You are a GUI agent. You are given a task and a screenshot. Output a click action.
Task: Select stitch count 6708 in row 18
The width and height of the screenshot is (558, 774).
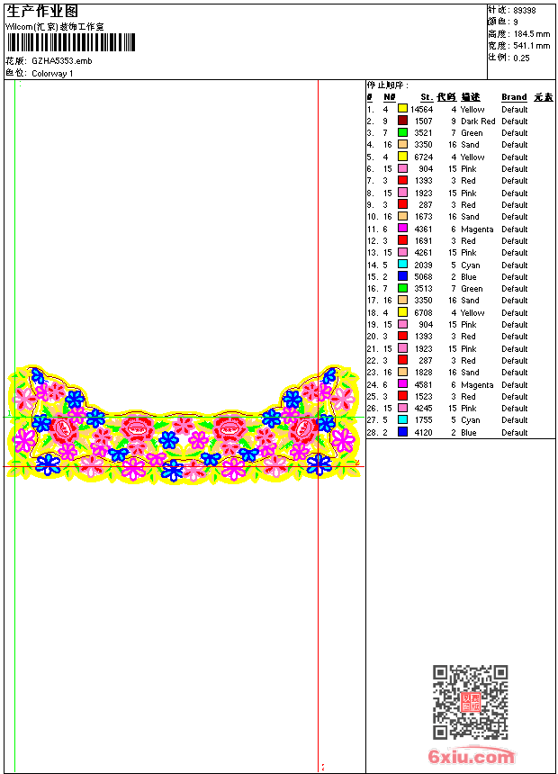(x=424, y=313)
